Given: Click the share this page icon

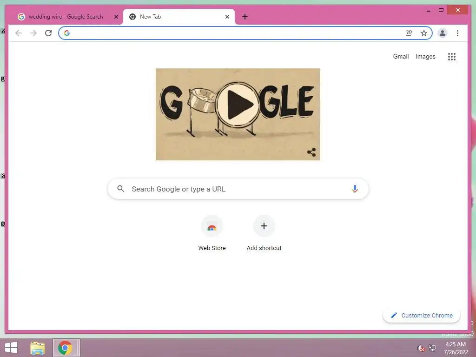Looking at the screenshot, I should pyautogui.click(x=409, y=33).
